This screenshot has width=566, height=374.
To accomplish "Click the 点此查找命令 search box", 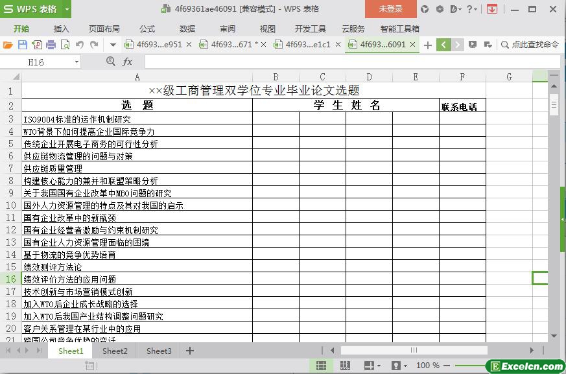I will [x=530, y=45].
